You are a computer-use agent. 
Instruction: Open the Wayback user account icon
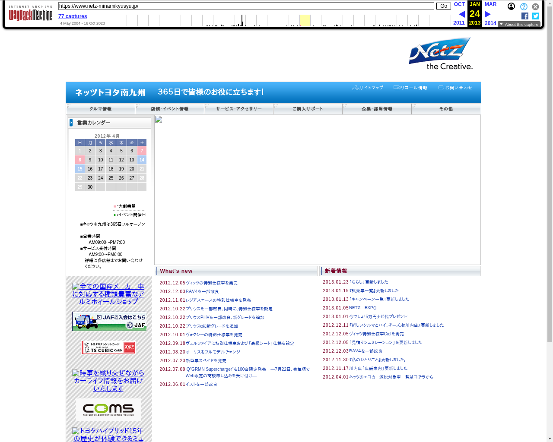[x=511, y=6]
